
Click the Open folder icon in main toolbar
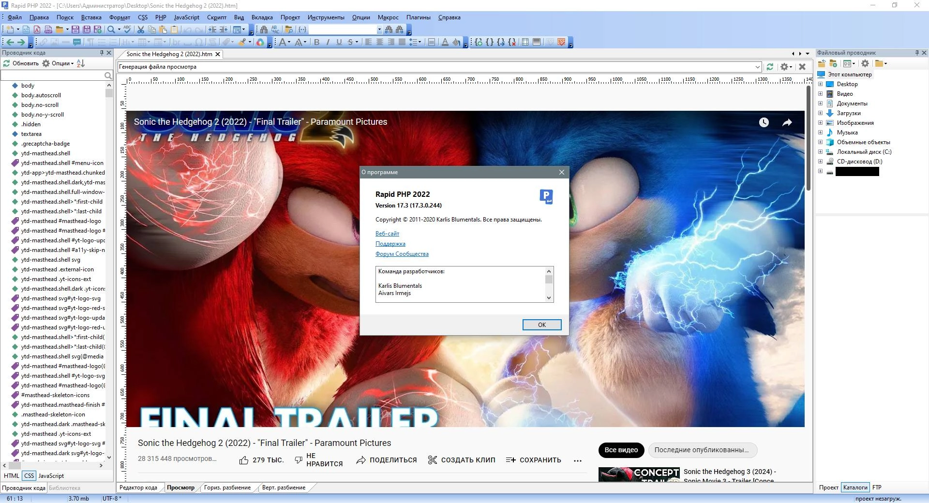click(59, 30)
